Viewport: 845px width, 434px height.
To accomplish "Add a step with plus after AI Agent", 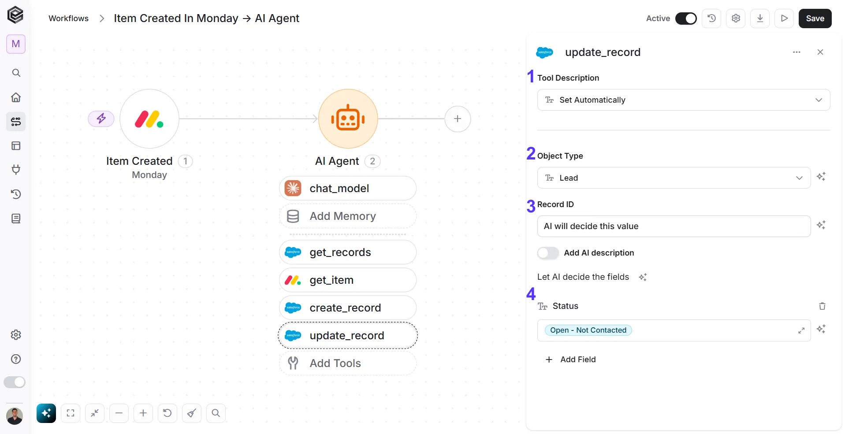I will pos(458,119).
